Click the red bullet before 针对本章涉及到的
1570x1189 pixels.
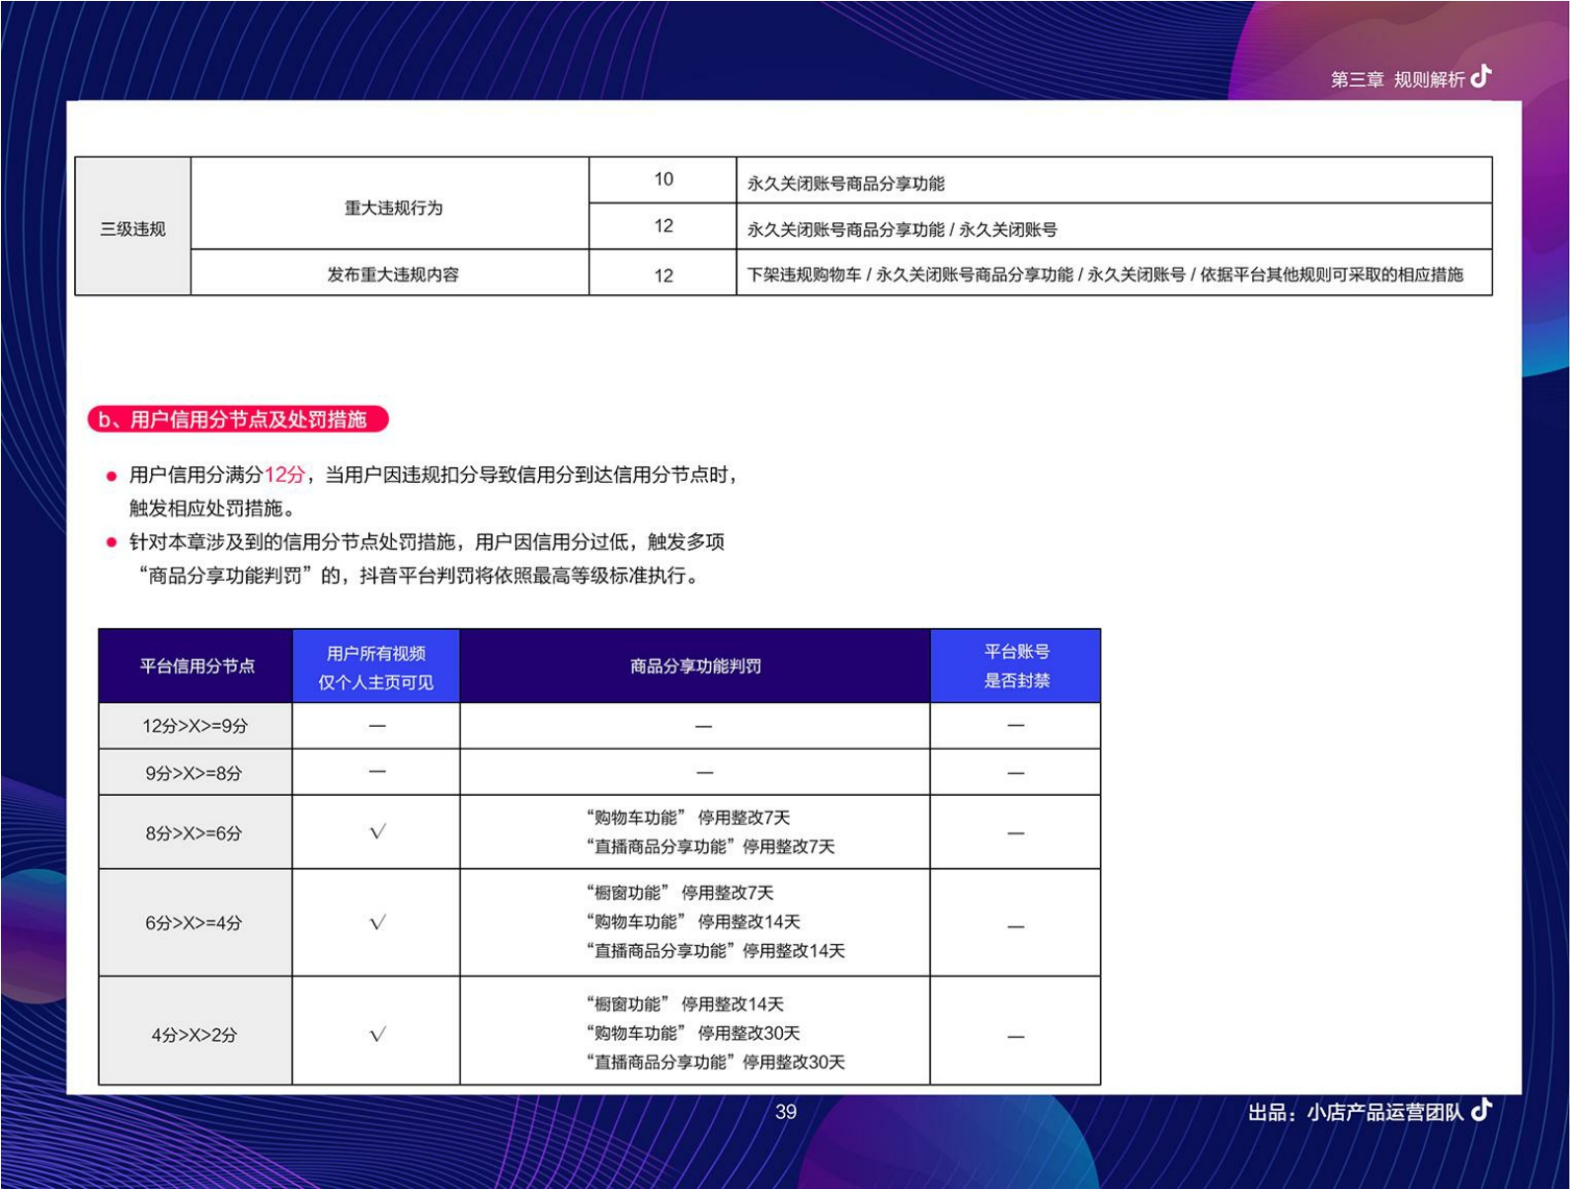coord(112,542)
